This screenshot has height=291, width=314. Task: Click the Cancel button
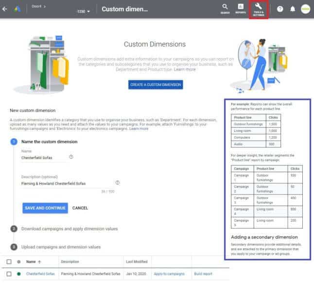pyautogui.click(x=80, y=208)
